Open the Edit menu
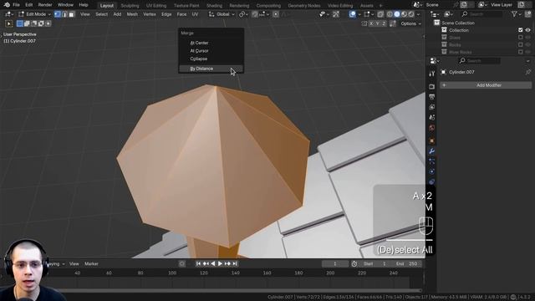This screenshot has width=535, height=301. tap(29, 5)
